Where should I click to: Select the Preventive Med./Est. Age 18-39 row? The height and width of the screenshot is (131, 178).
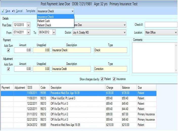tap(79, 93)
